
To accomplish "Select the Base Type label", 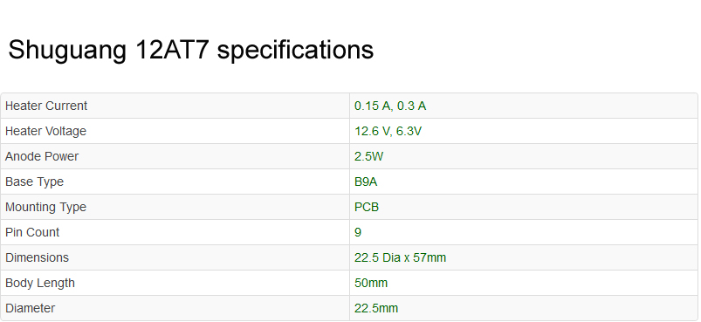I will pyautogui.click(x=34, y=182).
